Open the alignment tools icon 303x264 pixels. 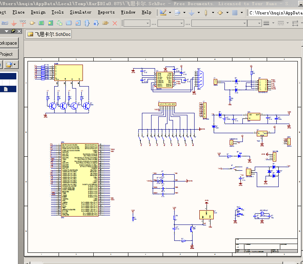point(177,13)
